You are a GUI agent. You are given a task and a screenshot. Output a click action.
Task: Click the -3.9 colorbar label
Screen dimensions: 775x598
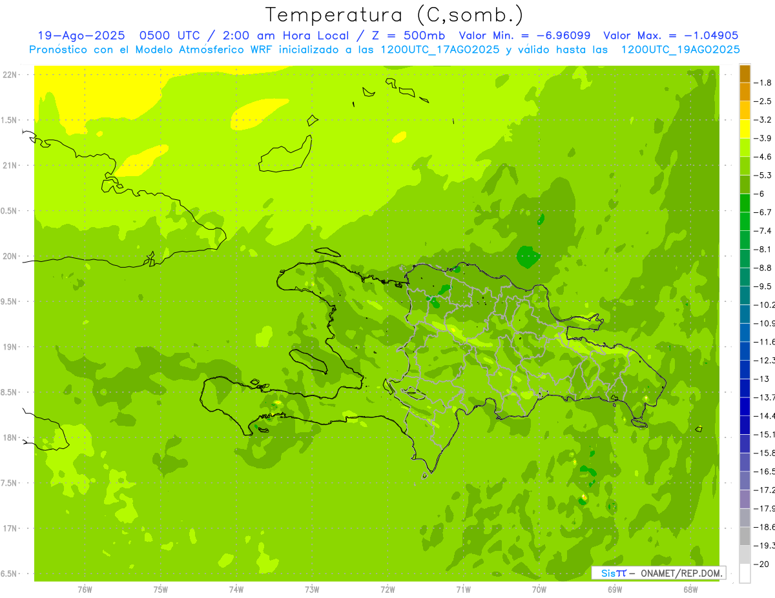[x=763, y=138]
